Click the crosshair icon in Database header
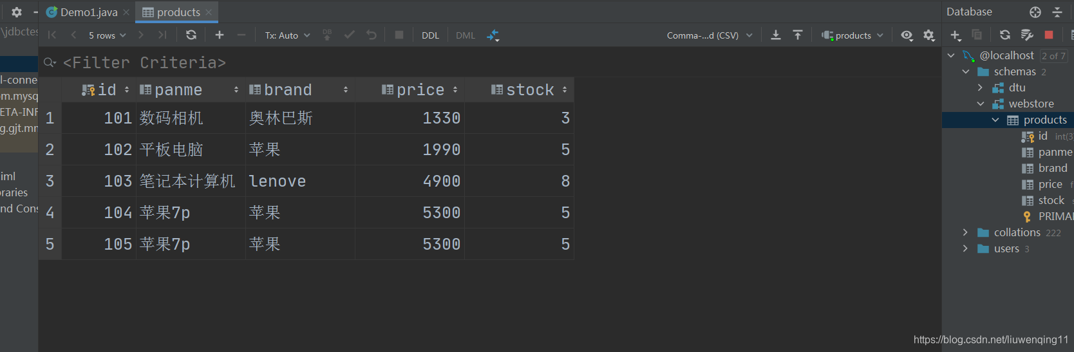Viewport: 1074px width, 352px height. (1035, 12)
